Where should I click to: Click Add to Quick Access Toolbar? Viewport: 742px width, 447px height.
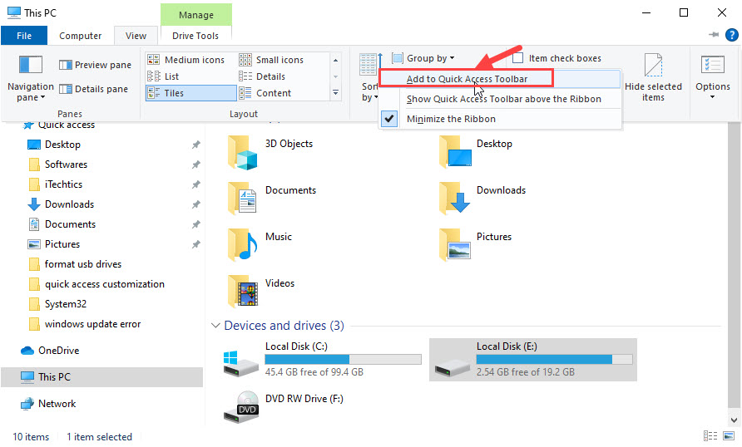coord(467,79)
